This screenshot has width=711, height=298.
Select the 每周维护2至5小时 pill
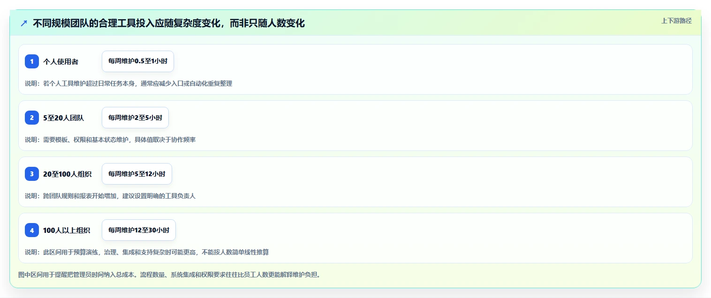[135, 118]
